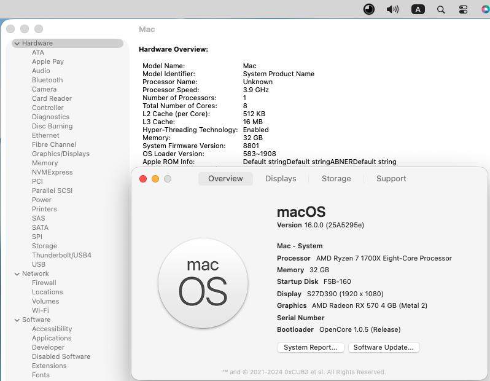This screenshot has width=490, height=381.
Task: Select NVMExpress in the sidebar
Action: 52,172
